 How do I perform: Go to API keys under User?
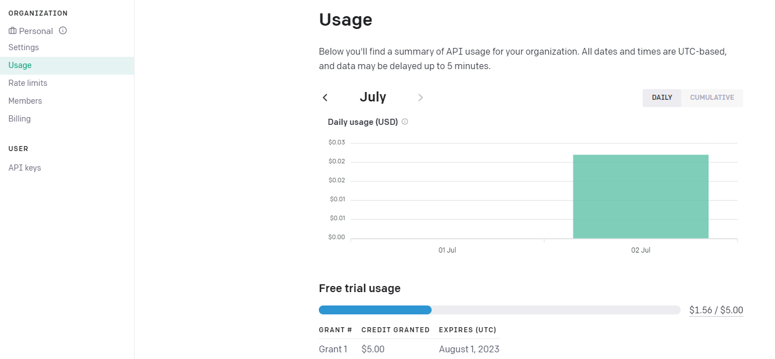pos(25,168)
